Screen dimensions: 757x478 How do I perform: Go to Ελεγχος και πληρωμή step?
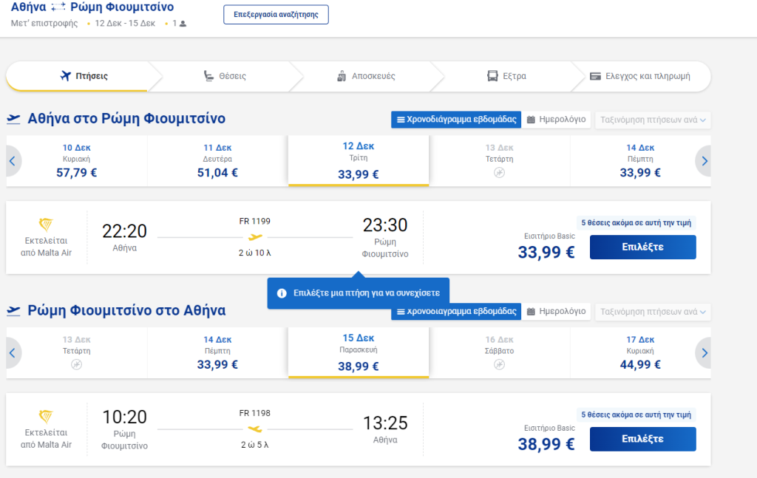click(640, 76)
